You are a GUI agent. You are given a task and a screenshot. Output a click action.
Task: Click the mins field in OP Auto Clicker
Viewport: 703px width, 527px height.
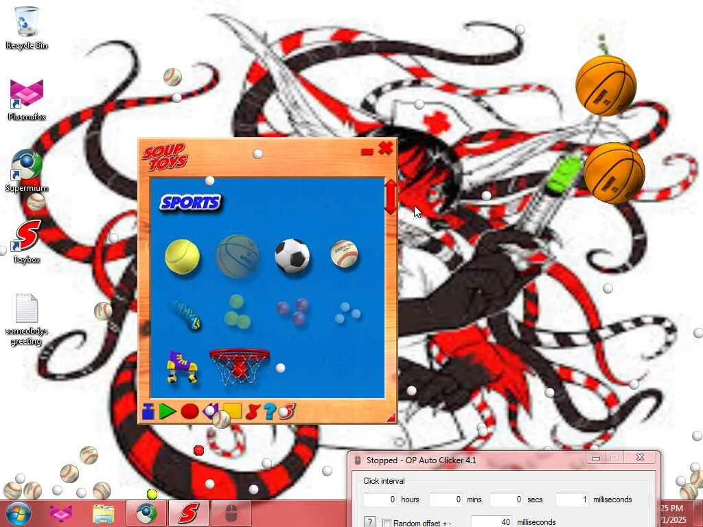click(x=446, y=500)
